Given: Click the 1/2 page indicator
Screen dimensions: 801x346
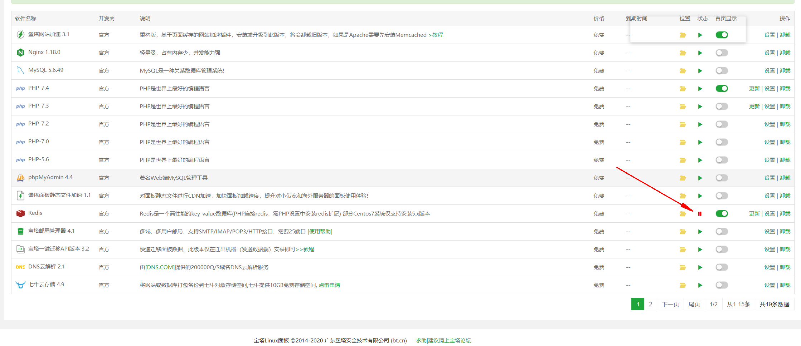Looking at the screenshot, I should (x=713, y=304).
